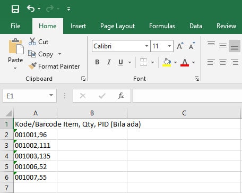The image size is (242, 193).
Task: Open the Formulas tab
Action: tap(162, 26)
